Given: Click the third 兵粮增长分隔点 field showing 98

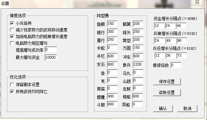Looking at the screenshot, I should click(182, 40).
